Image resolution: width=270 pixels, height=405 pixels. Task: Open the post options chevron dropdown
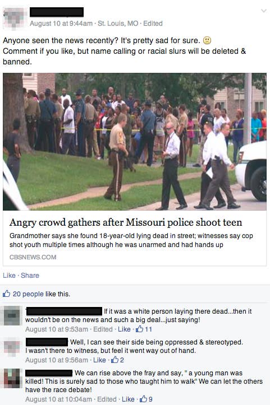click(x=263, y=11)
